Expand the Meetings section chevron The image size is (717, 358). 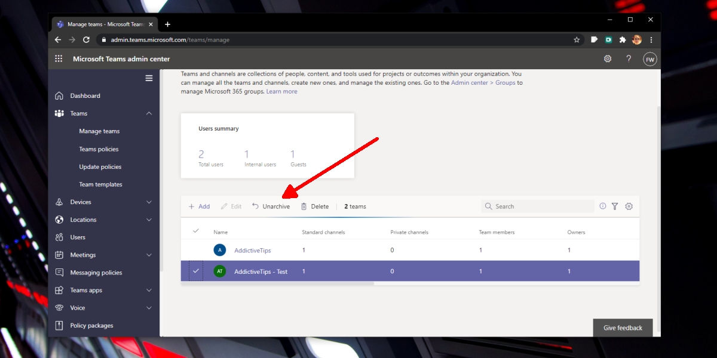[149, 255]
